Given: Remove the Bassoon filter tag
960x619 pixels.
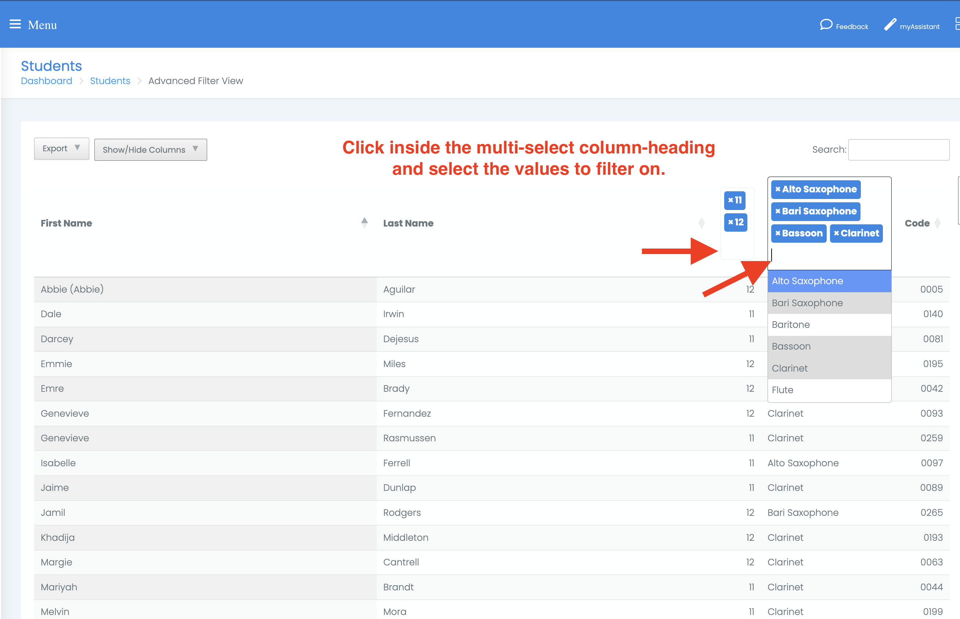Looking at the screenshot, I should (x=778, y=234).
